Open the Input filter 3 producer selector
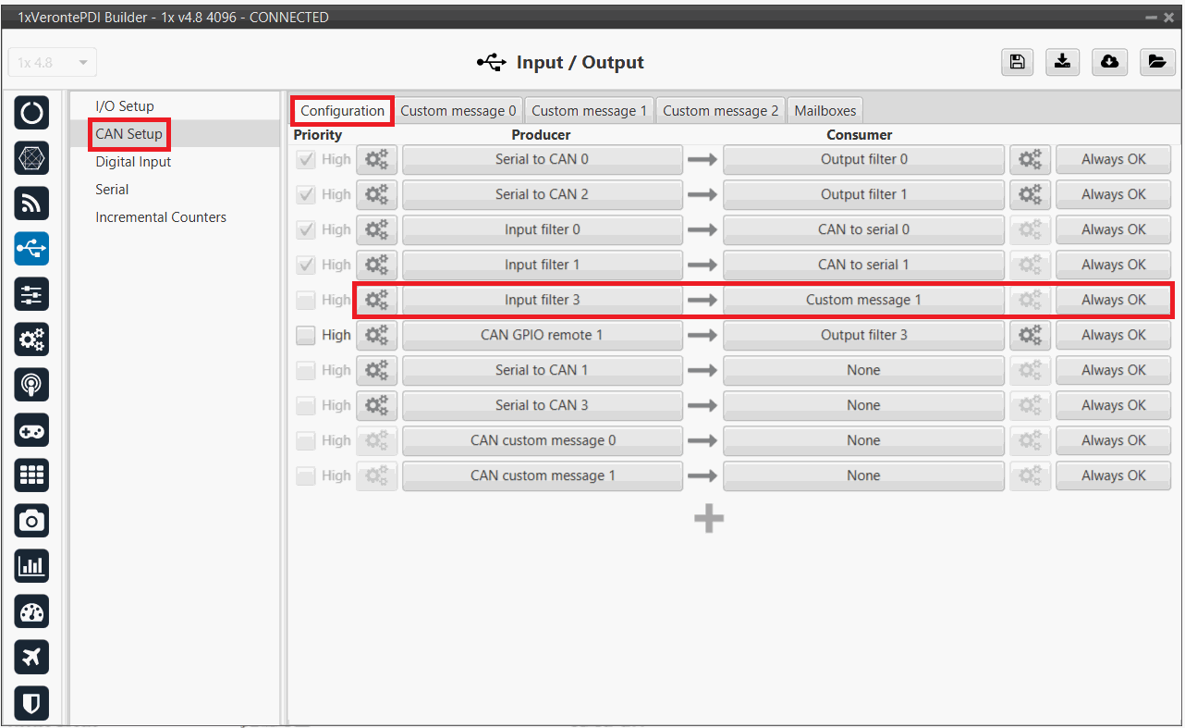Image resolution: width=1185 pixels, height=728 pixels. point(542,300)
